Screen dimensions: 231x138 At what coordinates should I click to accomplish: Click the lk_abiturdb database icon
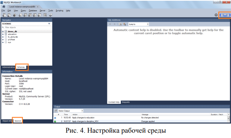[x=6, y=37]
